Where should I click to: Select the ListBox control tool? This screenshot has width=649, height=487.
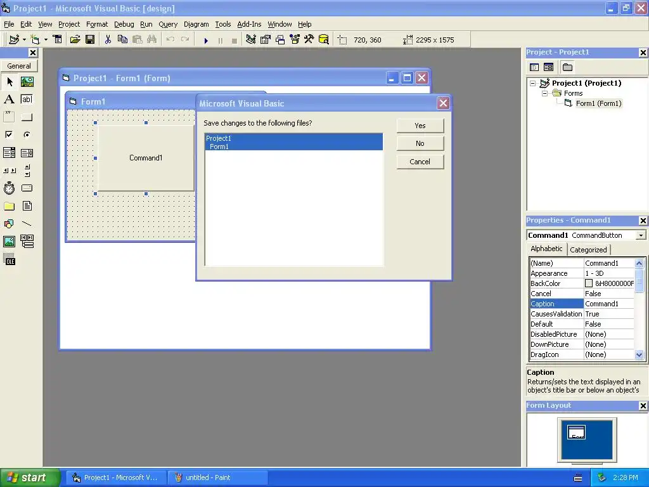click(27, 153)
